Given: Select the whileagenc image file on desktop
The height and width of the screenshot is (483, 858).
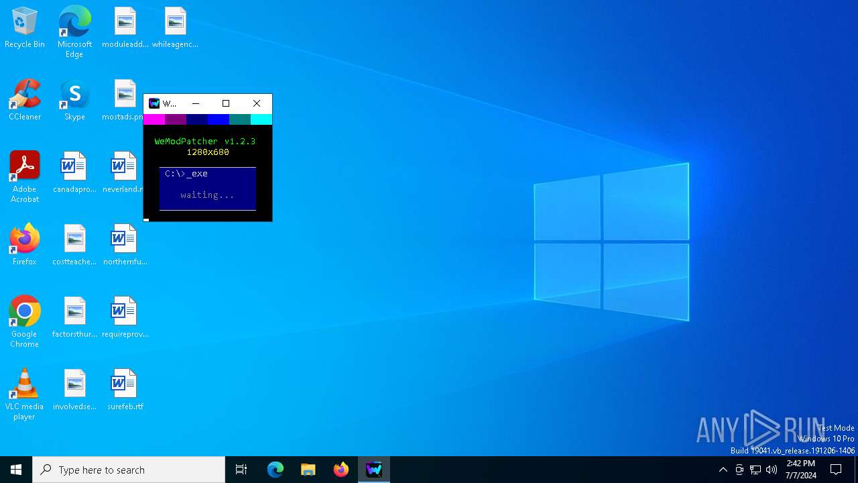Looking at the screenshot, I should click(175, 28).
